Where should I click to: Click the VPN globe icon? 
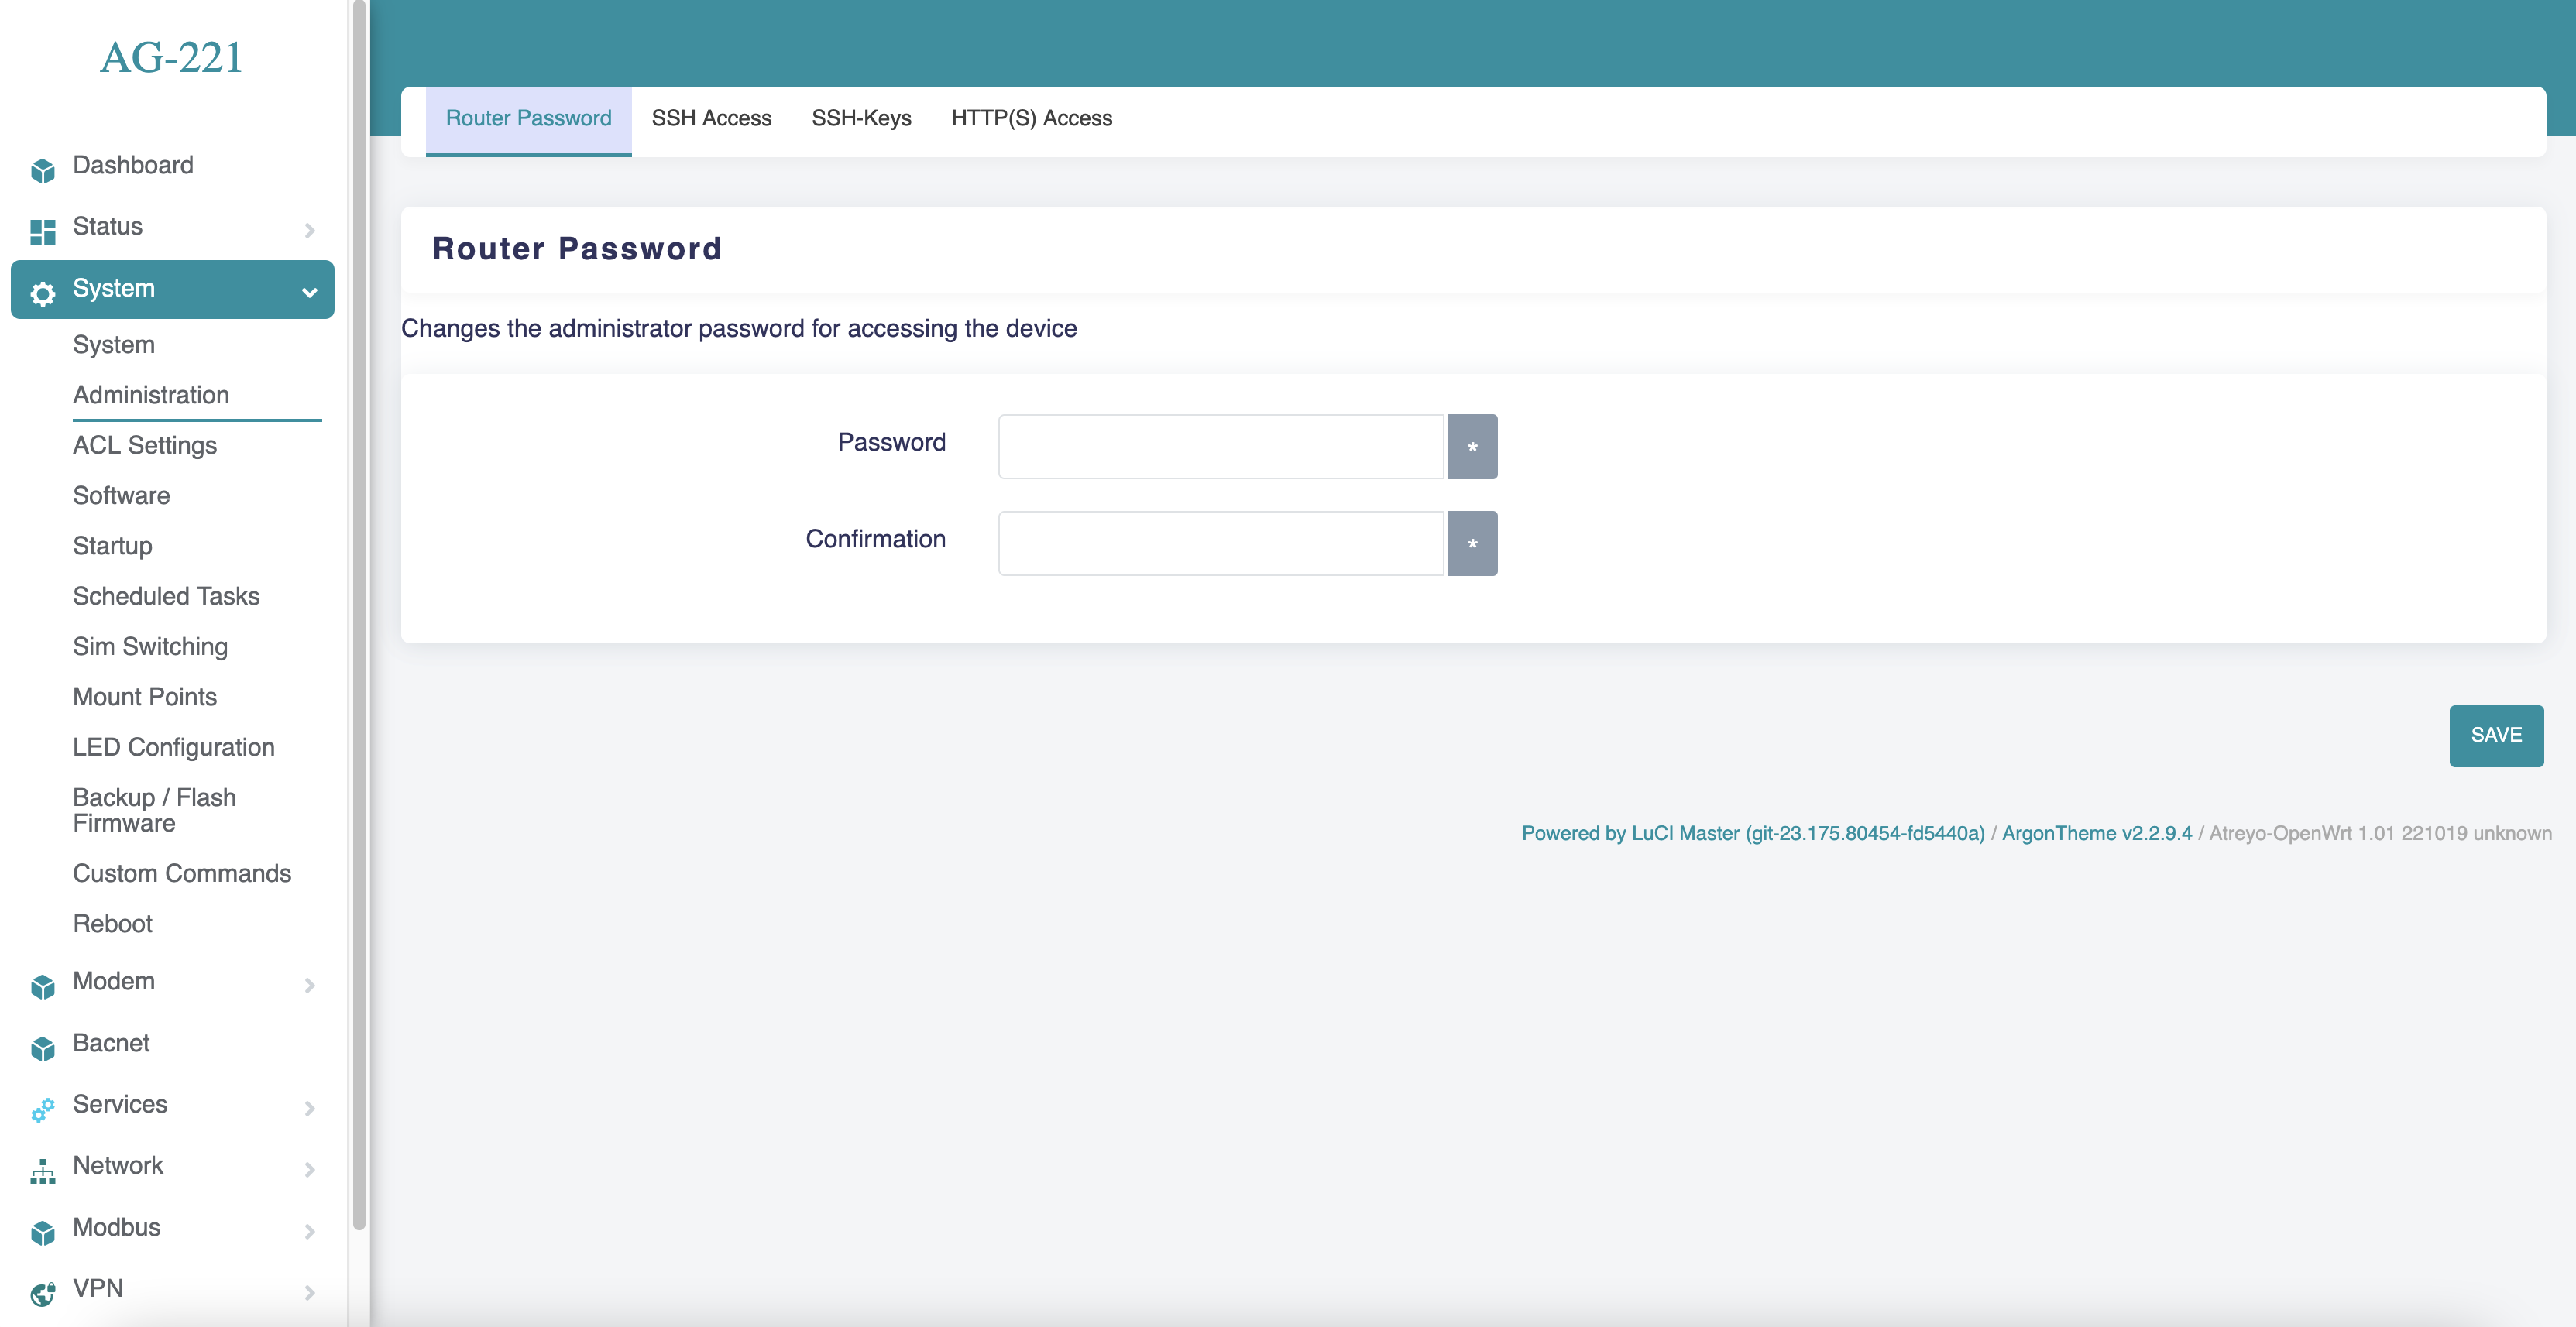pos(42,1293)
